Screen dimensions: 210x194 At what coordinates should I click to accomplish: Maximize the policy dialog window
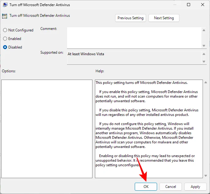click(x=189, y=5)
